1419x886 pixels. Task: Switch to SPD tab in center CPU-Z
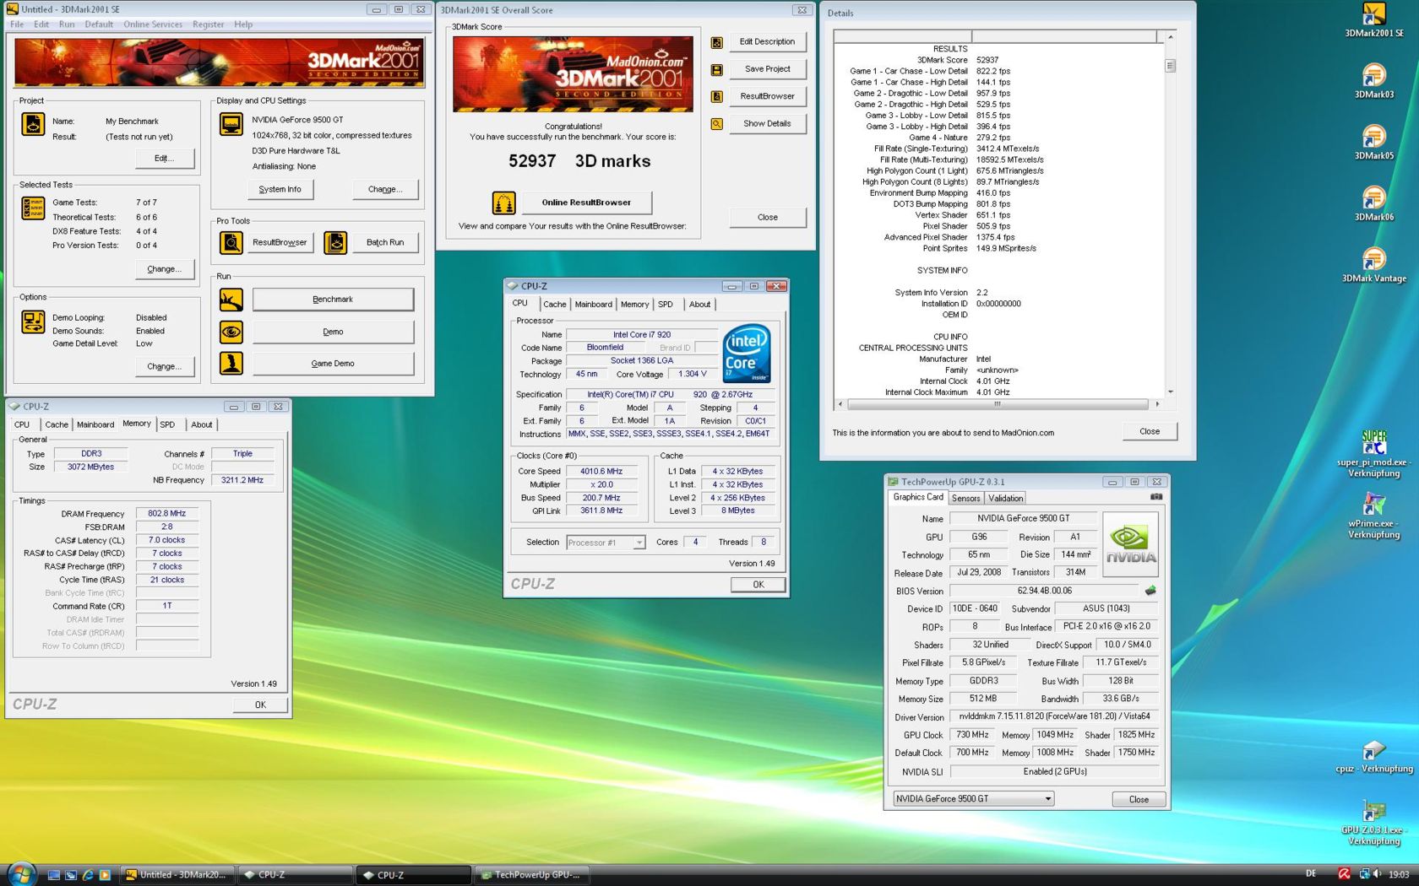point(666,305)
